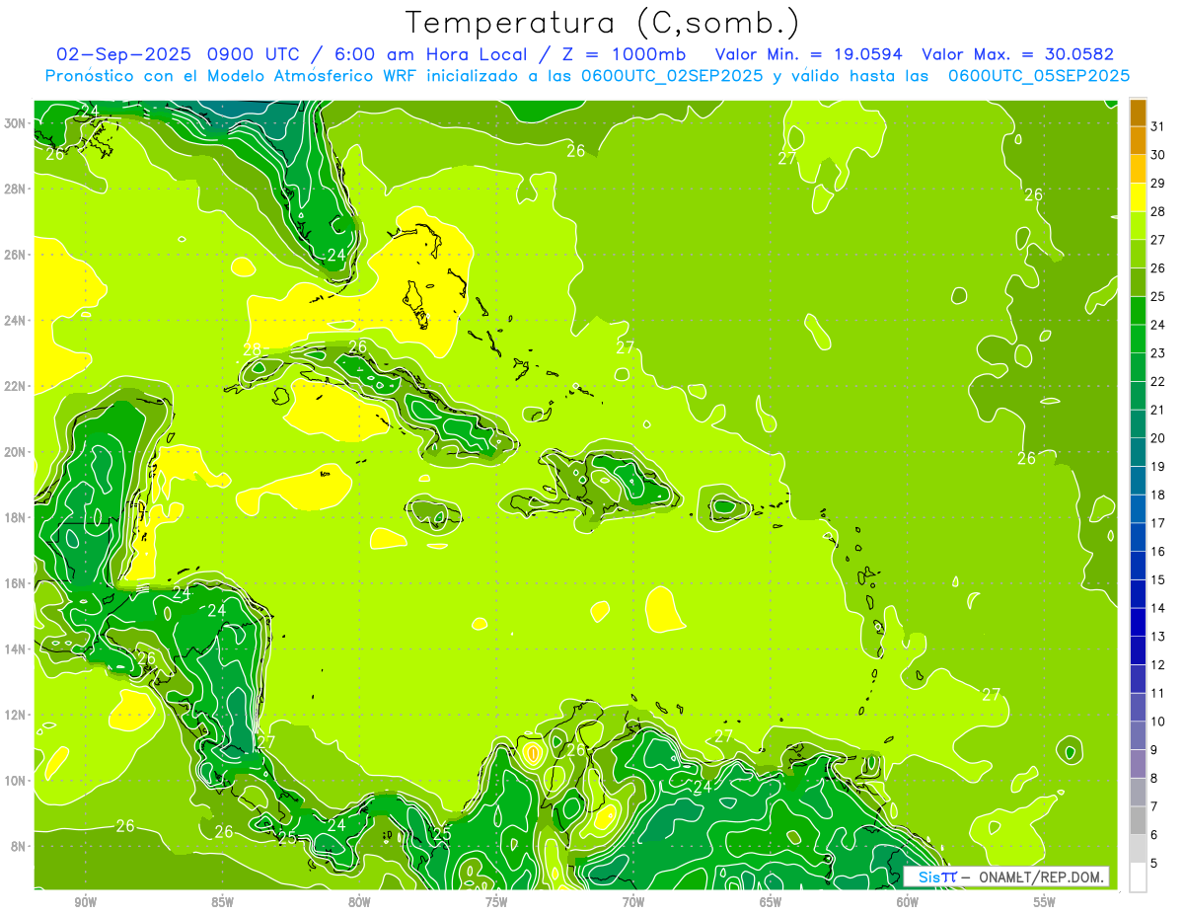The height and width of the screenshot is (915, 1184).
Task: Click the '26N' latitude axis label
Action: click(x=17, y=255)
